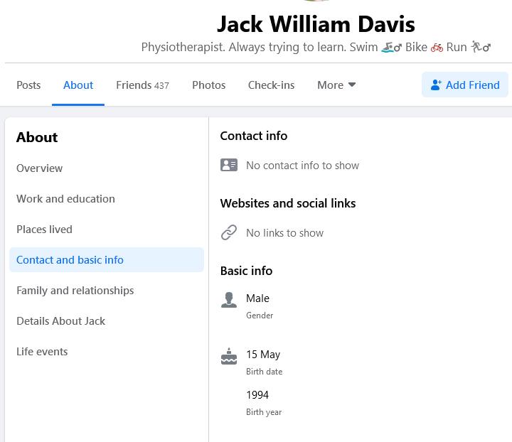Select Places lived in sidebar
The height and width of the screenshot is (442, 512).
pos(44,229)
